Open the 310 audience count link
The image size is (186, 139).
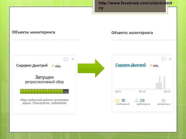(142, 100)
